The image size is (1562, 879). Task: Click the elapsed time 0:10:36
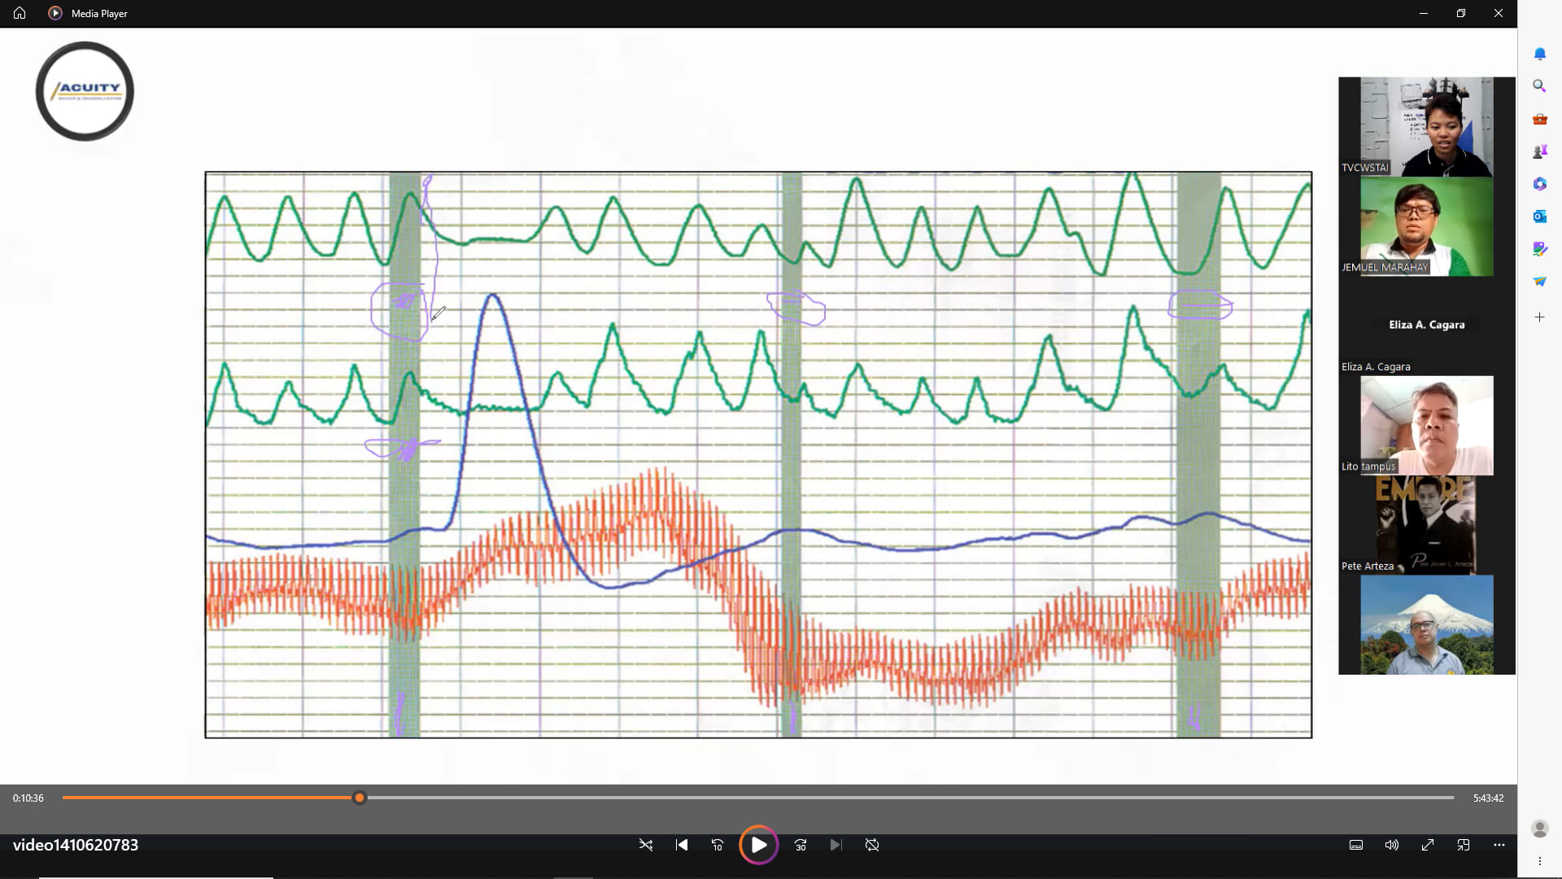28,798
